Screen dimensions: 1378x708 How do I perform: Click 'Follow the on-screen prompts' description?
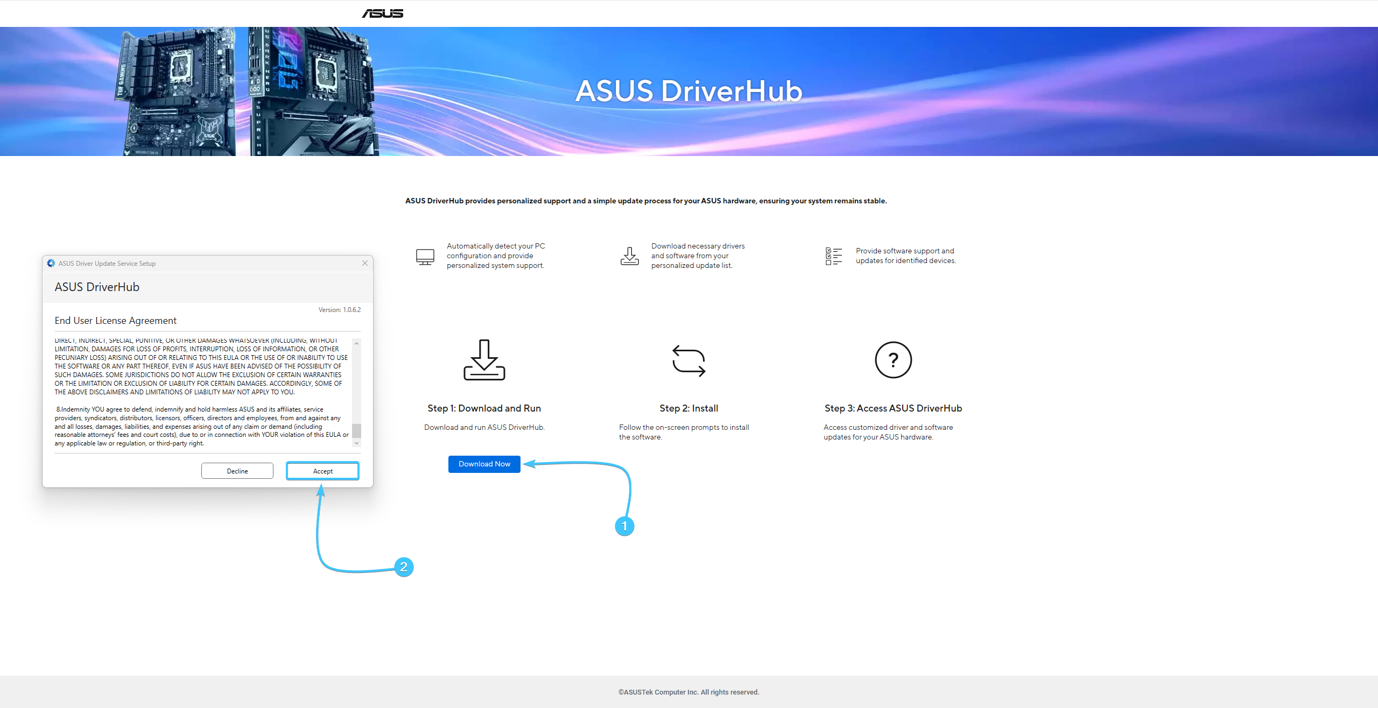coord(684,432)
